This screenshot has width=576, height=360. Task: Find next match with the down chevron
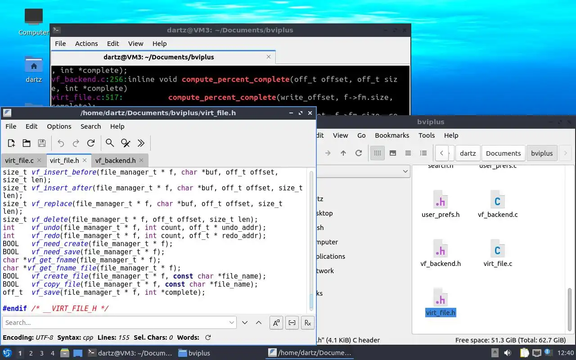coord(245,323)
